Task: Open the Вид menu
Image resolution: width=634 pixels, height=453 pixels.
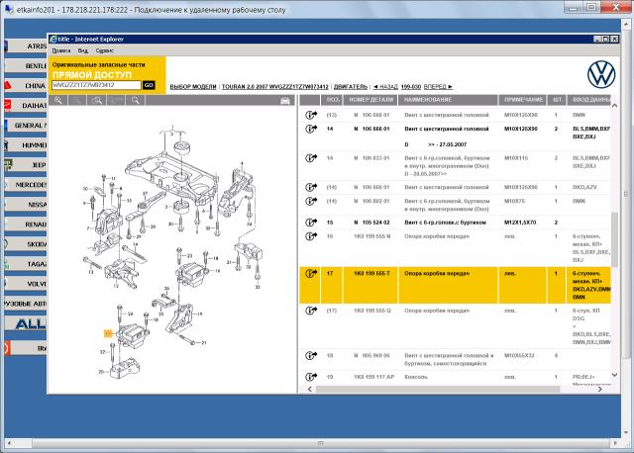Action: tap(83, 50)
